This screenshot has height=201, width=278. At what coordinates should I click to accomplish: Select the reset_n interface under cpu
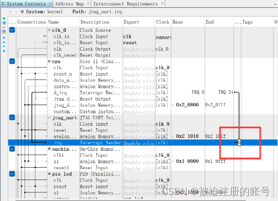point(63,74)
